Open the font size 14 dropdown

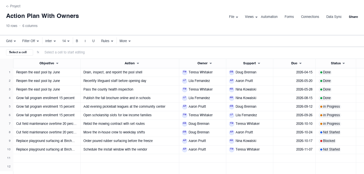[66, 41]
